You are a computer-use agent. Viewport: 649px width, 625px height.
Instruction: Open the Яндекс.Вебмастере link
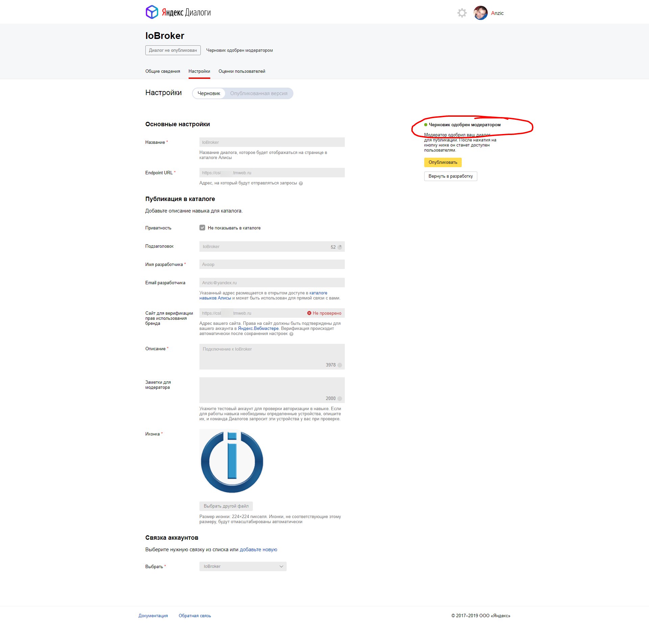point(258,329)
